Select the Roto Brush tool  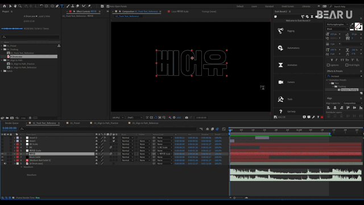point(84,6)
